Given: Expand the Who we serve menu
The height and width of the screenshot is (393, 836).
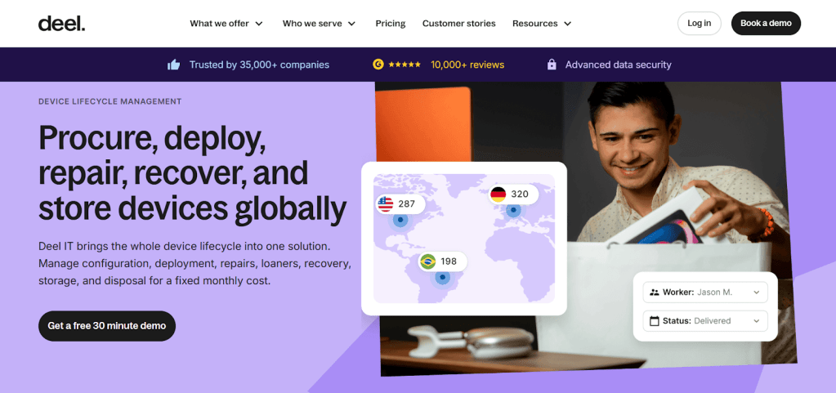Looking at the screenshot, I should pos(319,24).
